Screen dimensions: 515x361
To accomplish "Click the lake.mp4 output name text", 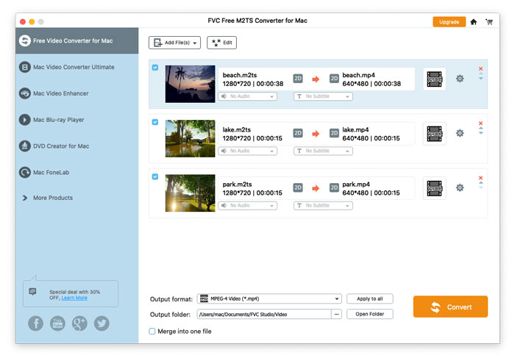I will (x=355, y=129).
